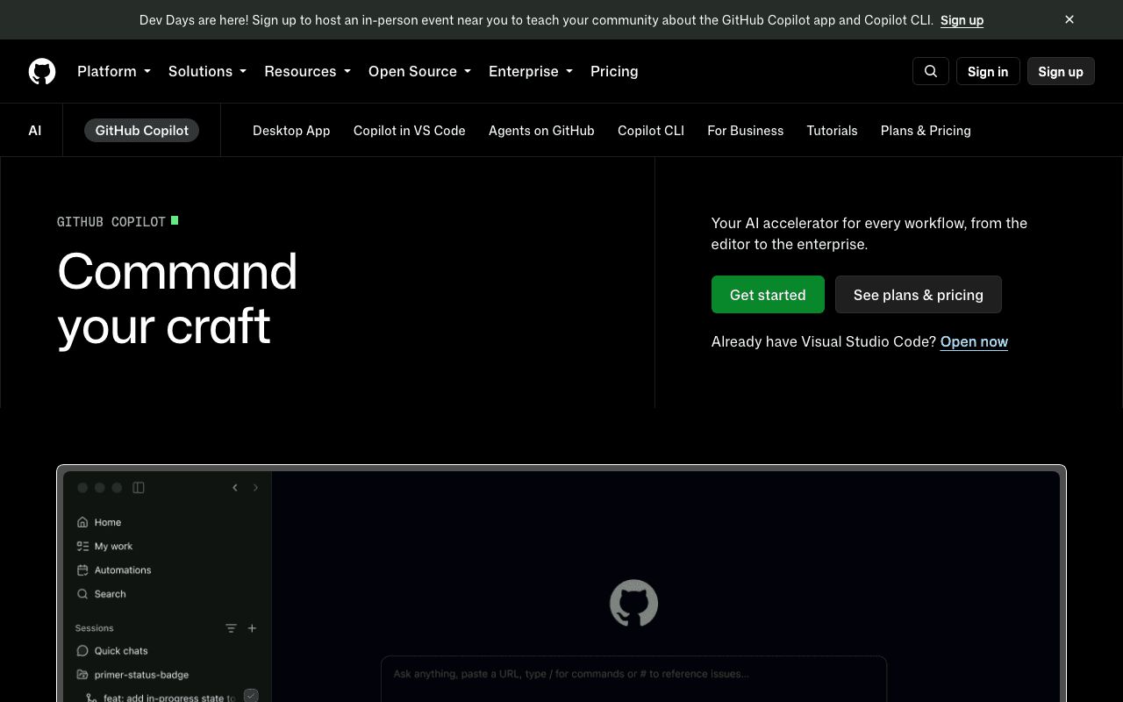Screen dimensions: 1123x702
Task: Select Automations text in preview sidebar
Action: click(x=123, y=569)
